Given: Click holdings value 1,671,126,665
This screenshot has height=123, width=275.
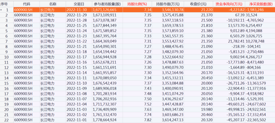Looking at the screenshot, I should pos(105,10).
